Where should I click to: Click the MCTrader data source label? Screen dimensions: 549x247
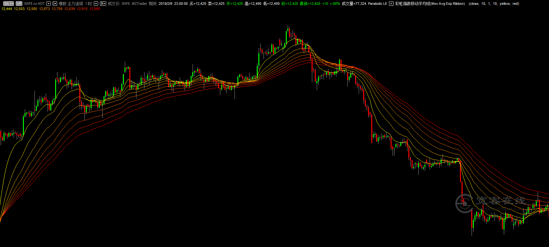tap(139, 4)
